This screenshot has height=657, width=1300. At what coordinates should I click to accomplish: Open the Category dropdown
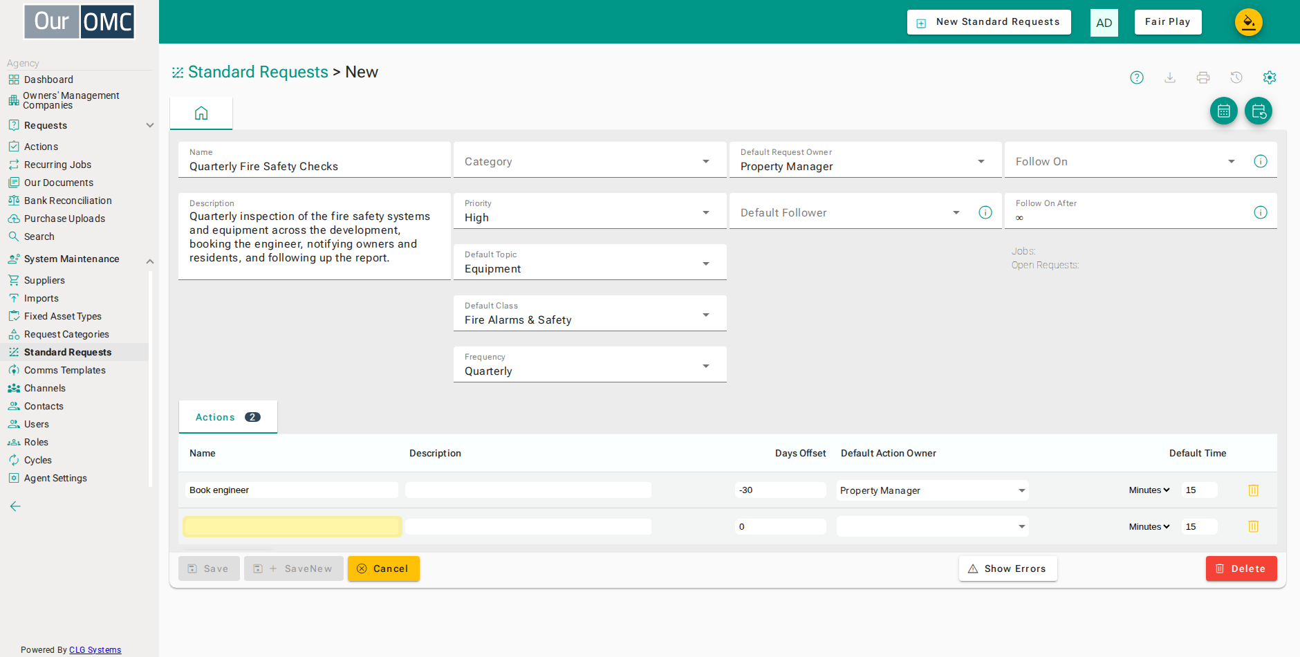tap(590, 160)
